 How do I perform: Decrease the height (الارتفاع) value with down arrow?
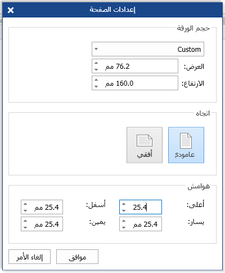click(96, 86)
